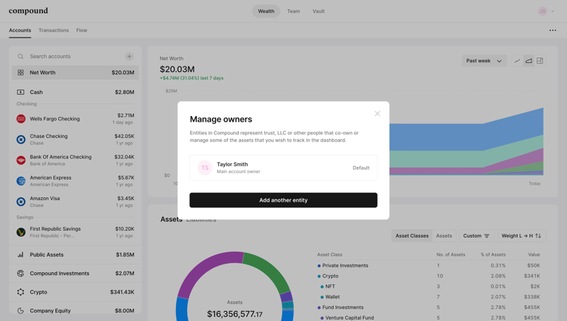Screen dimensions: 567x321
Task: Change Weight L → H sort order
Action: [522, 235]
